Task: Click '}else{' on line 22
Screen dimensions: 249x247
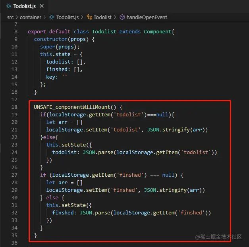Action: coord(49,137)
